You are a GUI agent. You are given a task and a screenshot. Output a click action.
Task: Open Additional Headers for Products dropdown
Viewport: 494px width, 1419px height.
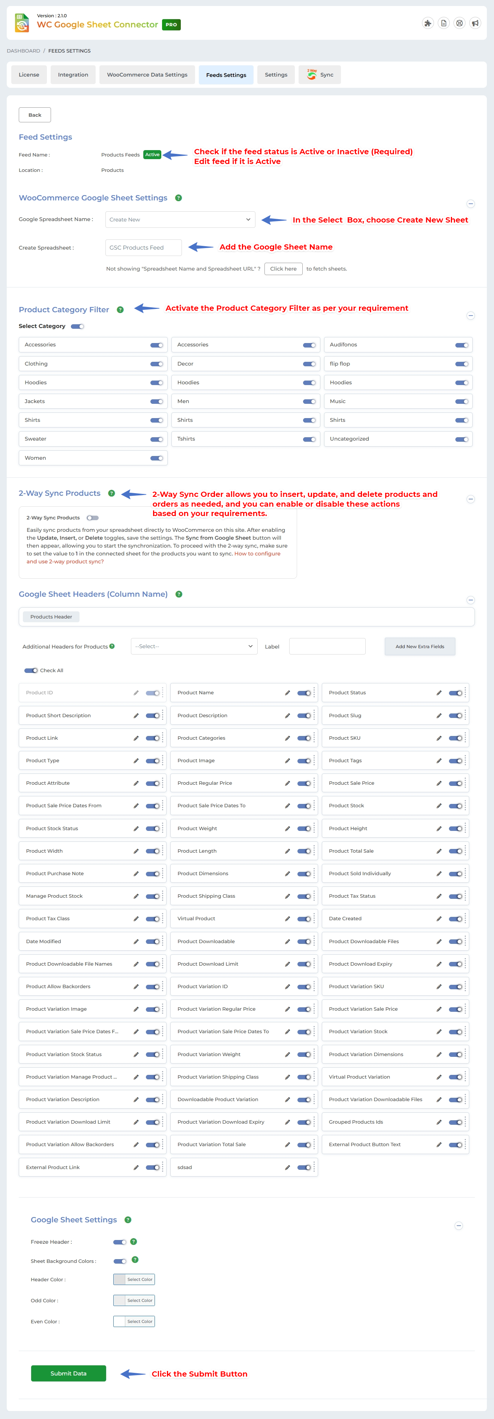194,647
